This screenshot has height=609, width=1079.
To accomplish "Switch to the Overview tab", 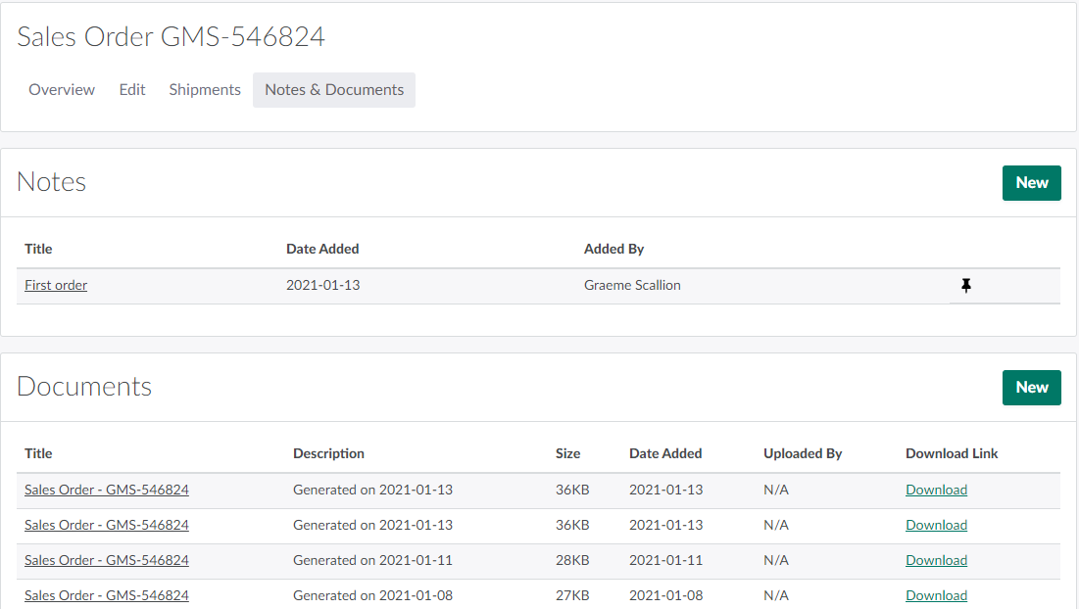I will [x=62, y=90].
